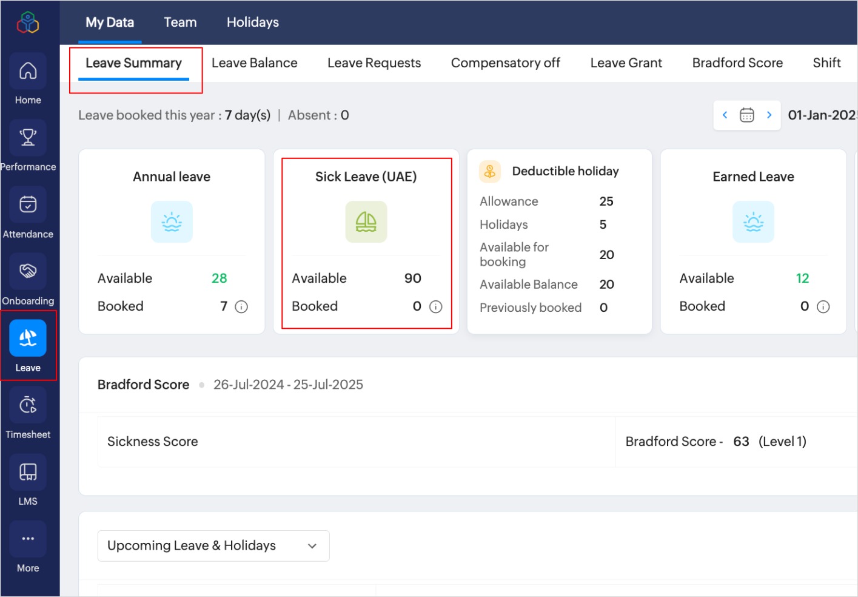Advance to next period with right chevron

coord(769,115)
